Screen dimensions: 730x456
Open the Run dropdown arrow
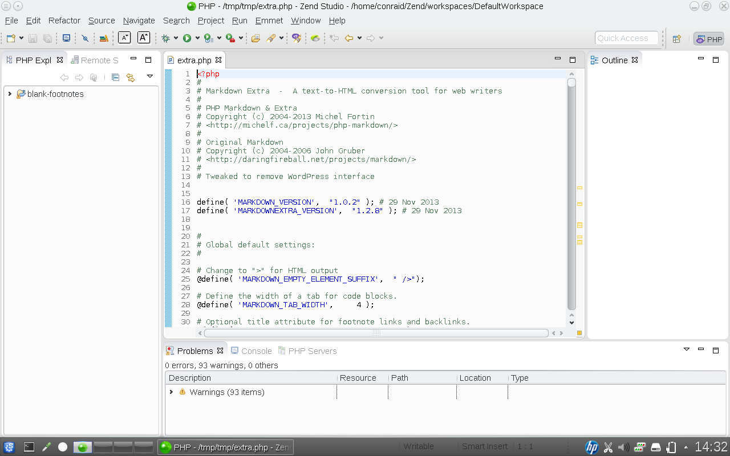click(197, 38)
